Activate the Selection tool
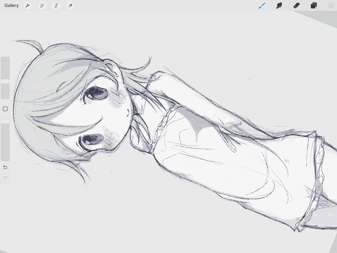 56,5
